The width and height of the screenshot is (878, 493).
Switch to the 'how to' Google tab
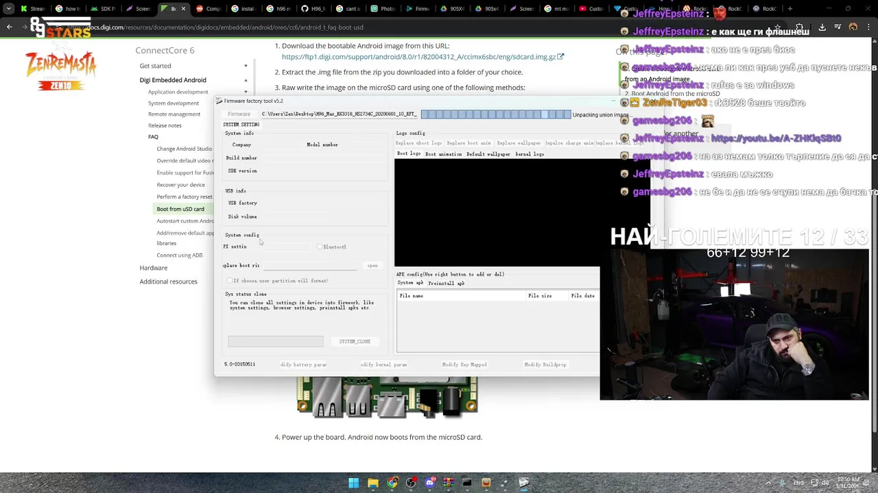[67, 9]
